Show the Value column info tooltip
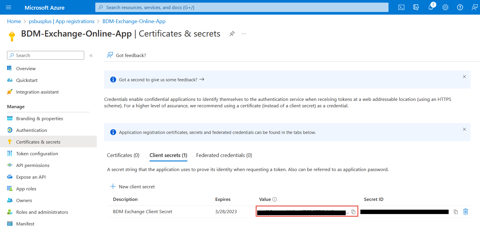 tap(275, 199)
